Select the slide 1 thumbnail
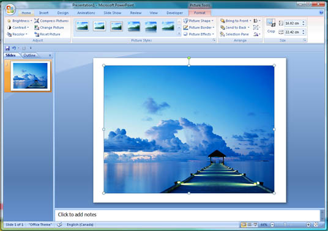This screenshot has height=231, width=328. click(31, 76)
